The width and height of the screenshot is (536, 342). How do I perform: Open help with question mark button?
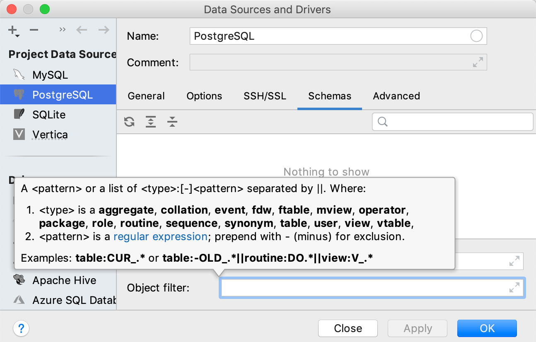click(x=21, y=328)
